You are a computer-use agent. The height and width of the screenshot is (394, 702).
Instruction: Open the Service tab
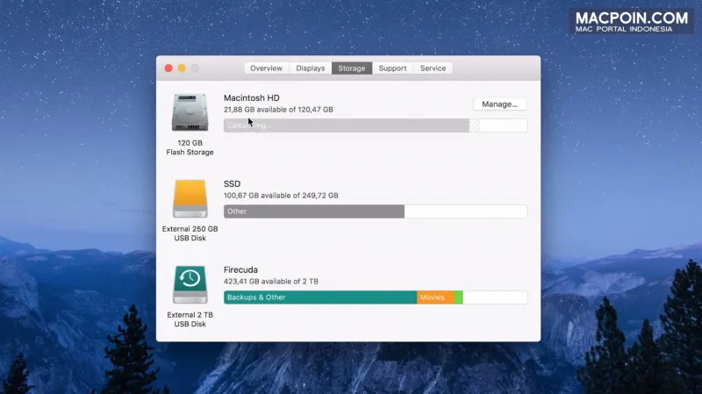433,68
